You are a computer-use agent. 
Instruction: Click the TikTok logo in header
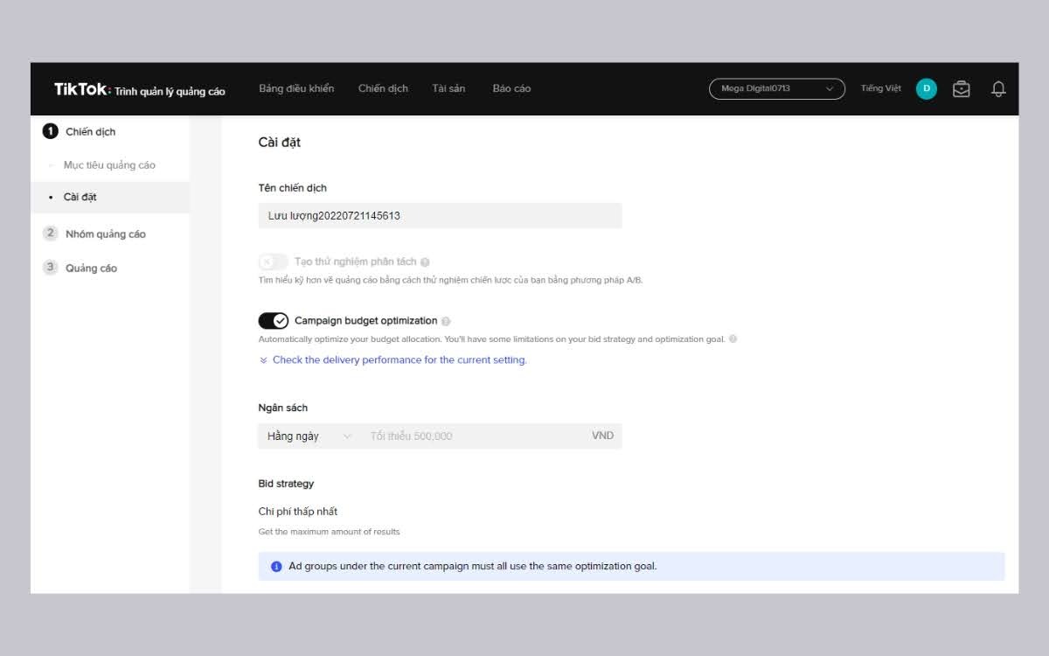tap(82, 89)
